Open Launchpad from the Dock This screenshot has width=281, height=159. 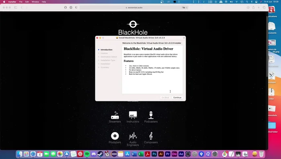pyautogui.click(x=27, y=154)
